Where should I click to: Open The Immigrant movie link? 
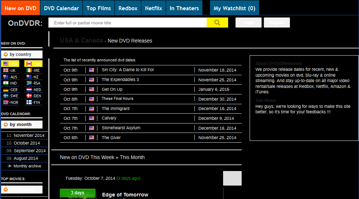(x=116, y=109)
